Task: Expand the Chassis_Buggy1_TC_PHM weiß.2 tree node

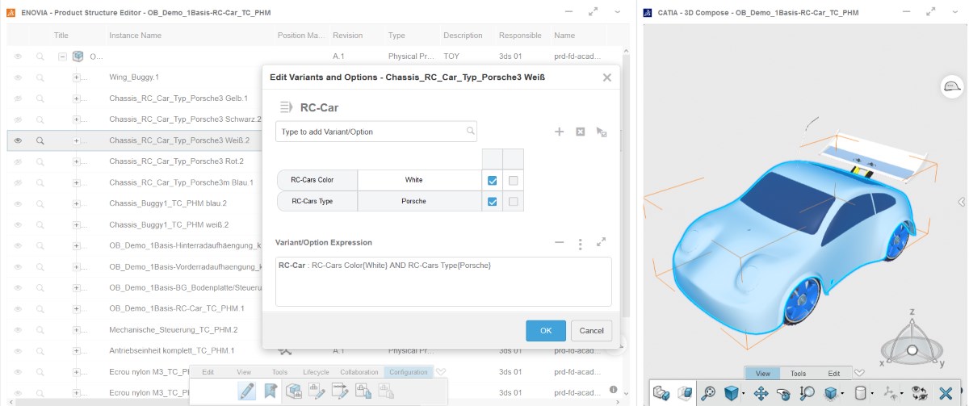Action: tap(77, 224)
